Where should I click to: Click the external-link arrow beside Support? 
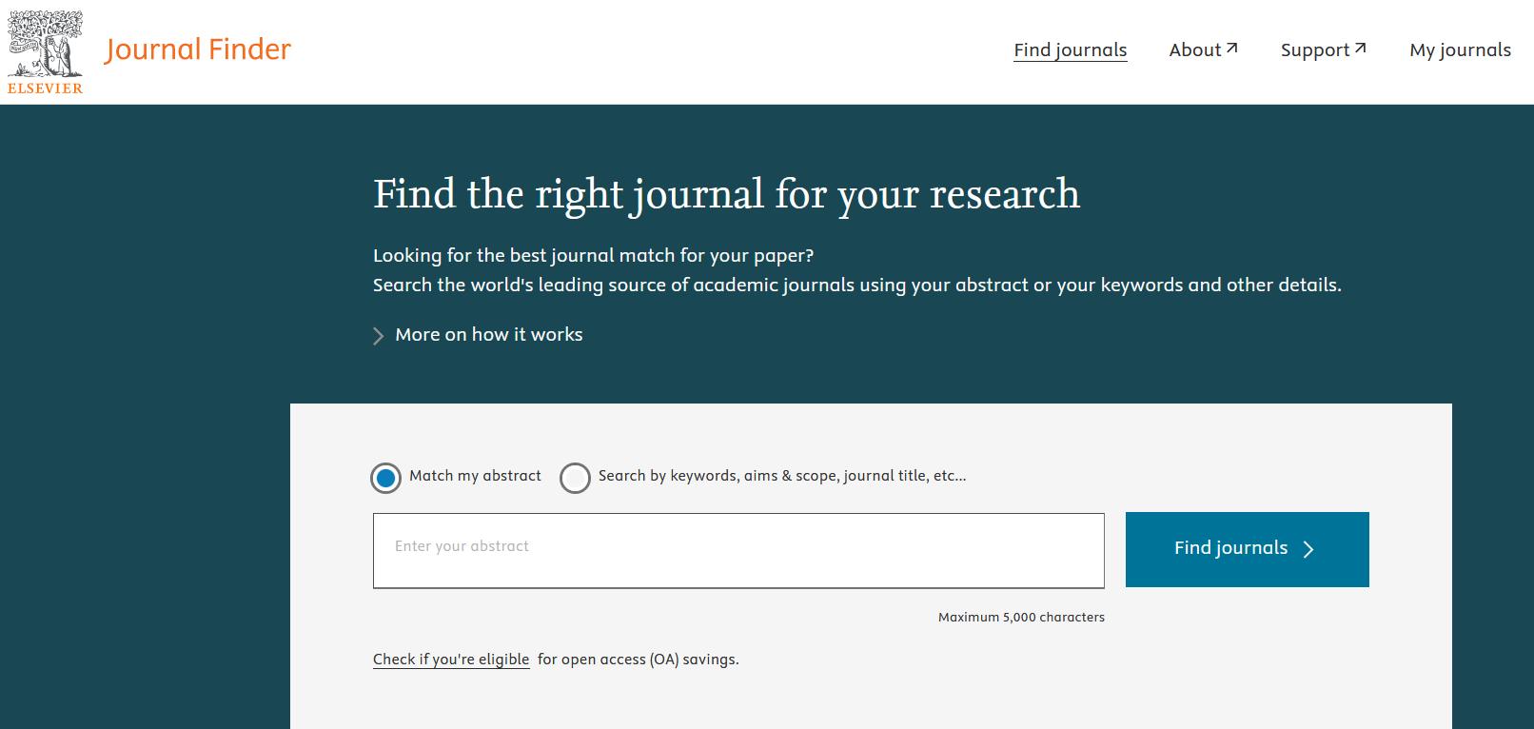click(x=1360, y=48)
